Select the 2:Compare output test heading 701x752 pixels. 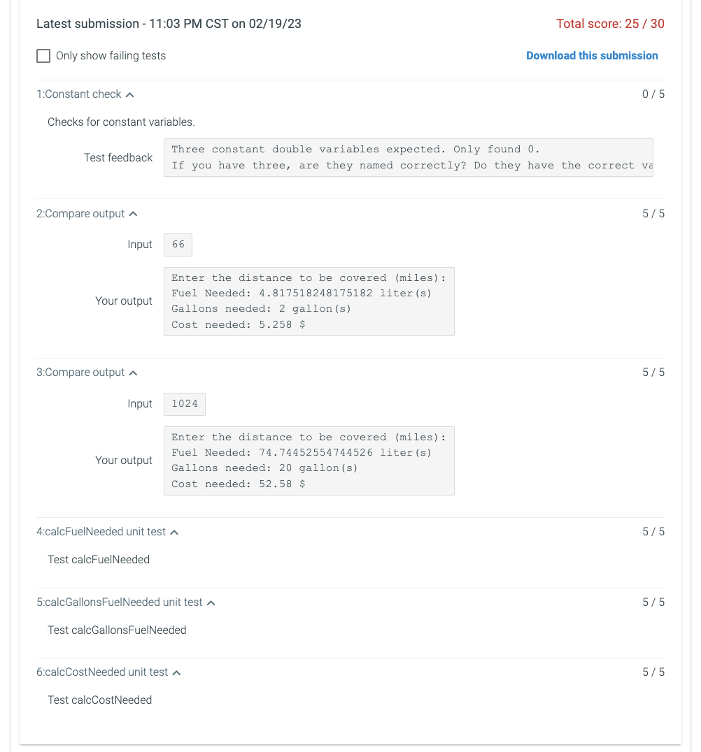pyautogui.click(x=81, y=214)
